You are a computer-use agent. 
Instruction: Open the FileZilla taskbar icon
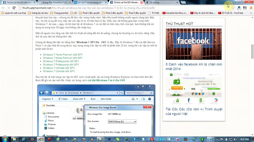coord(152,139)
